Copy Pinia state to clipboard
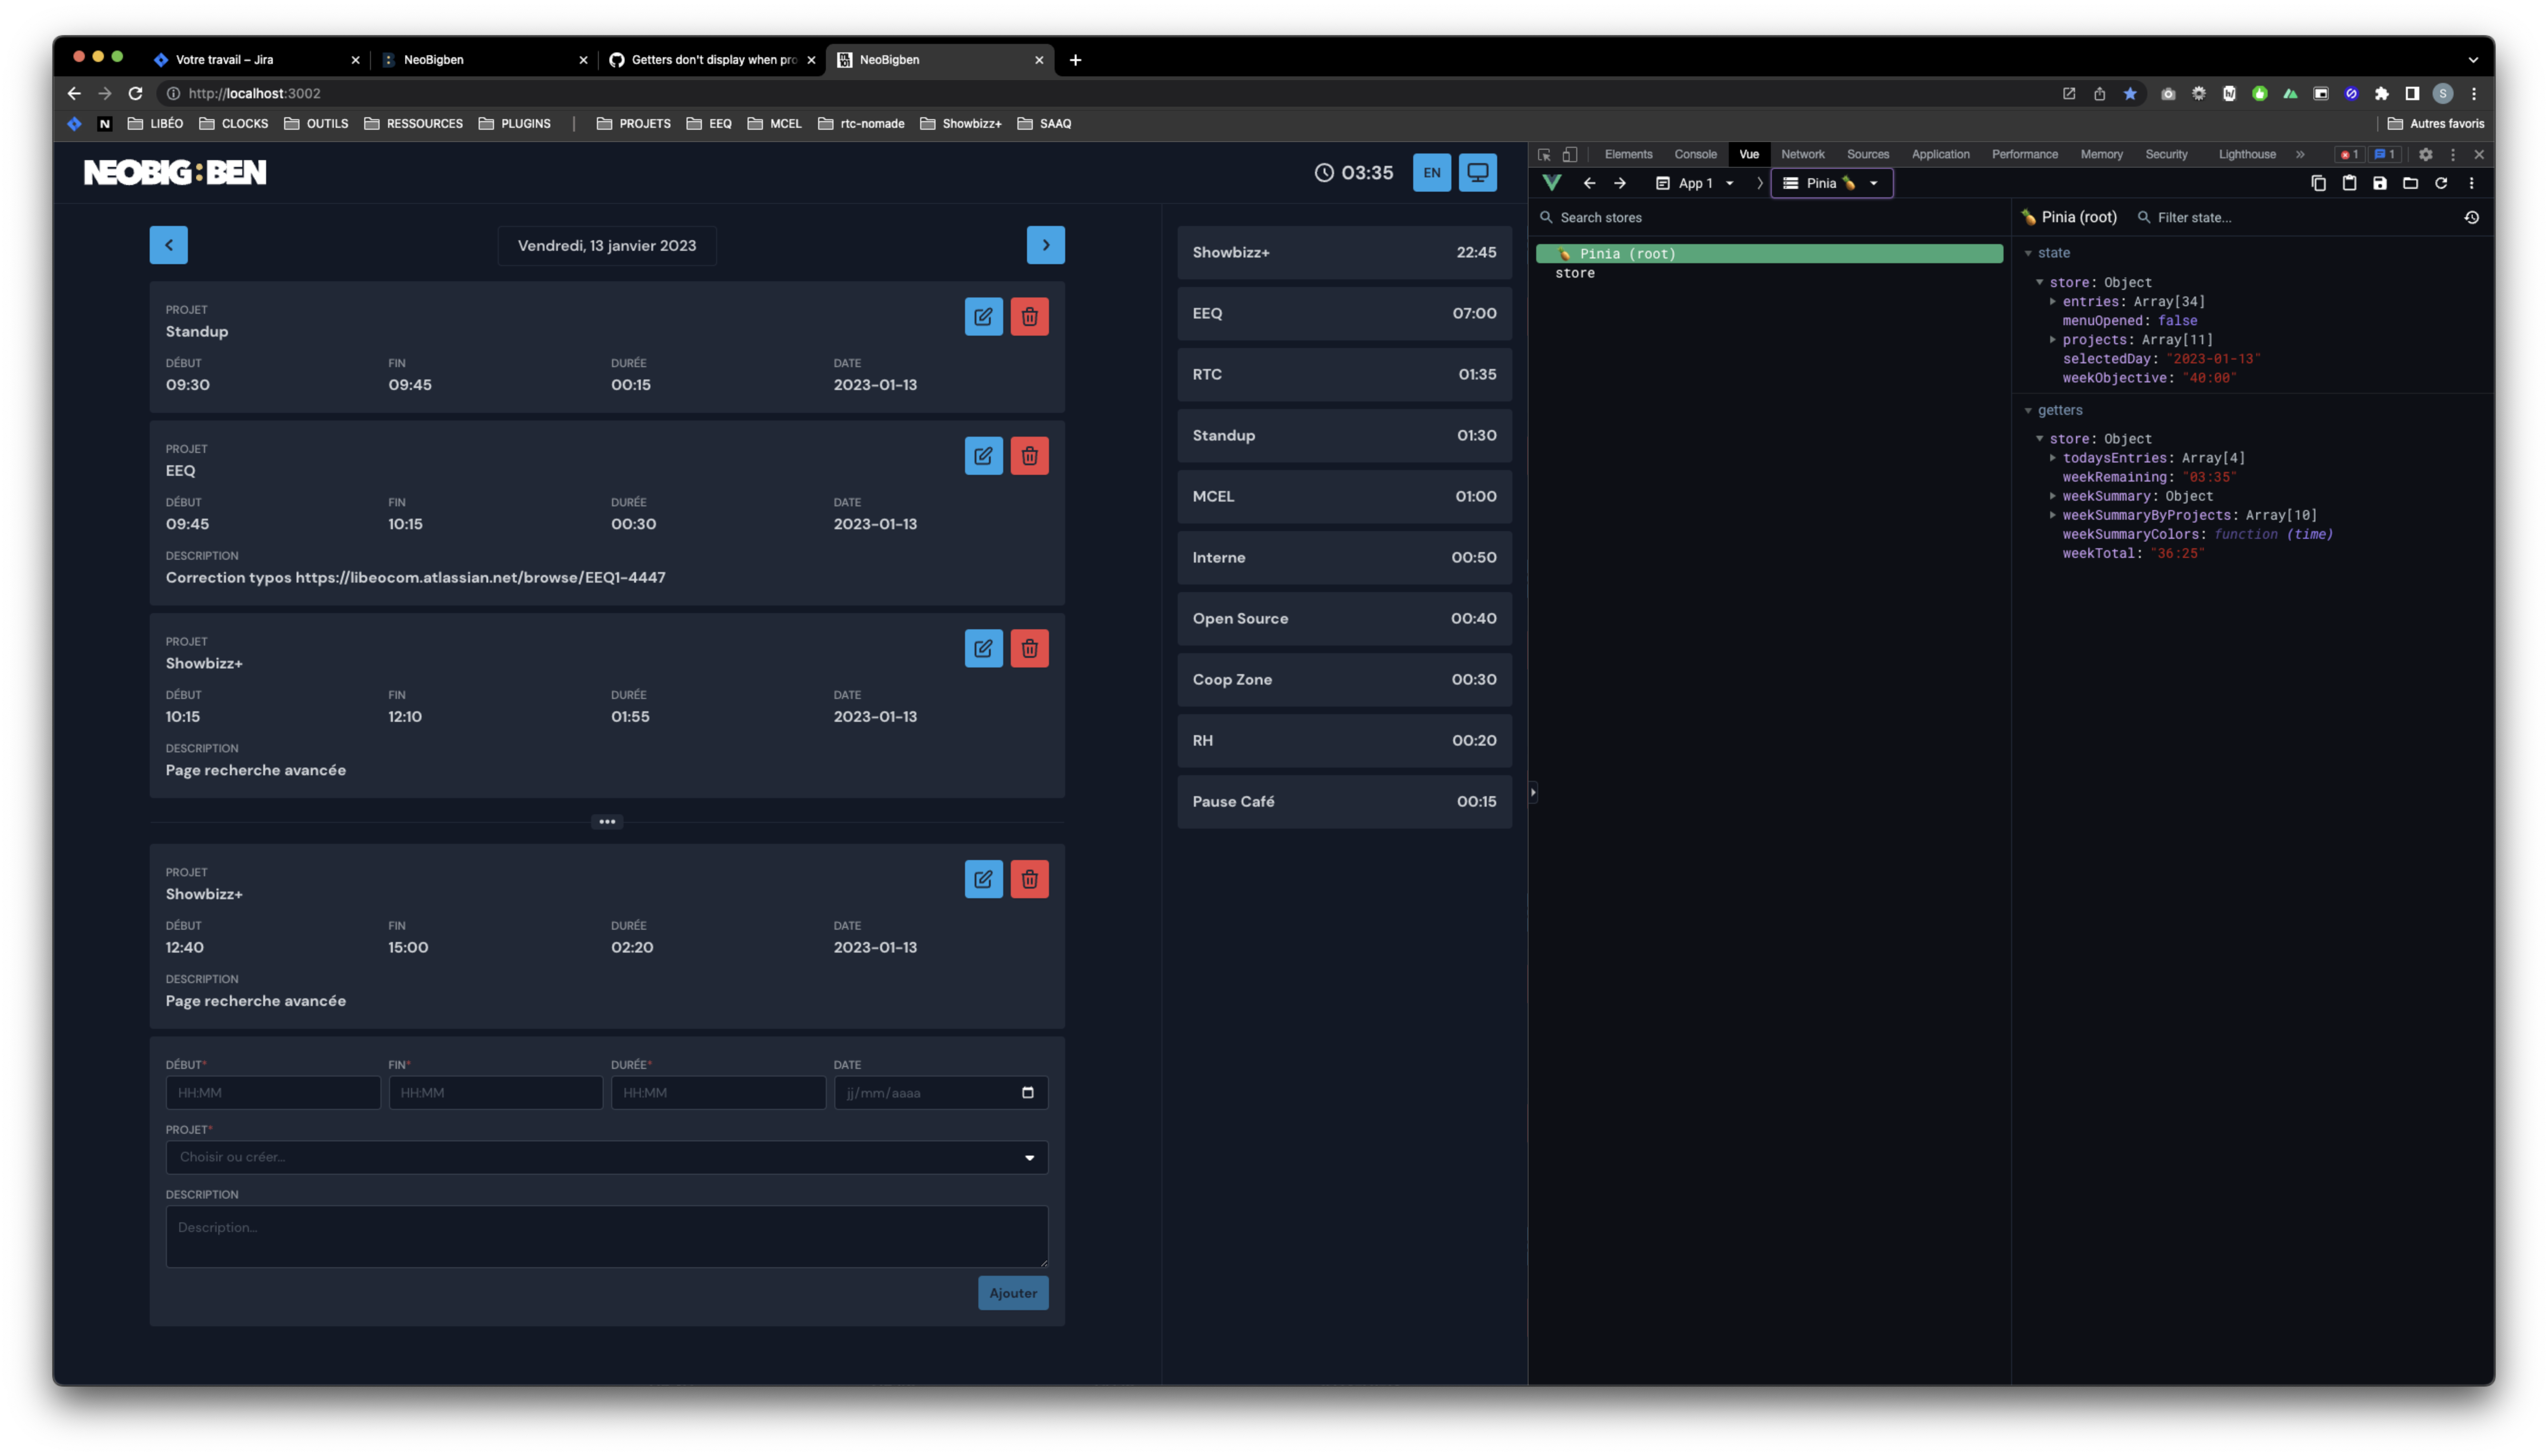The image size is (2548, 1456). click(2318, 183)
